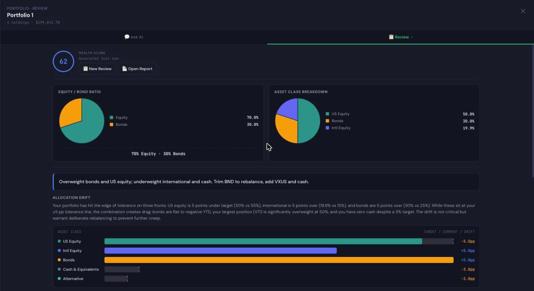Open the full report
Screen dimensions: 534x291
[137, 69]
